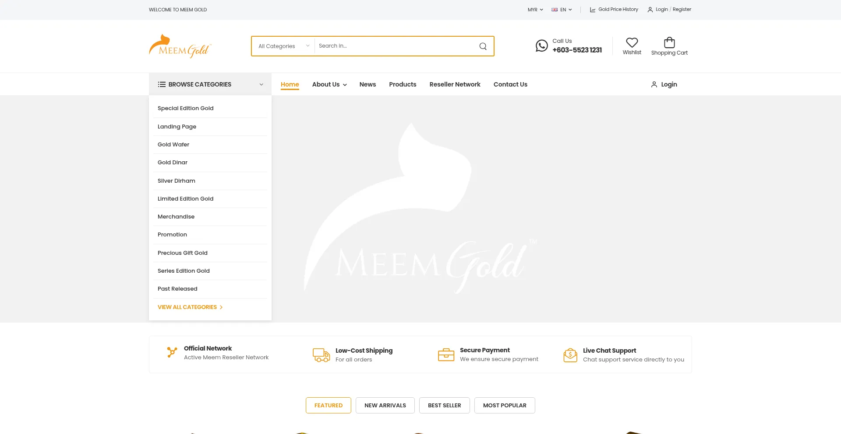Click the search magnifier icon

483,46
